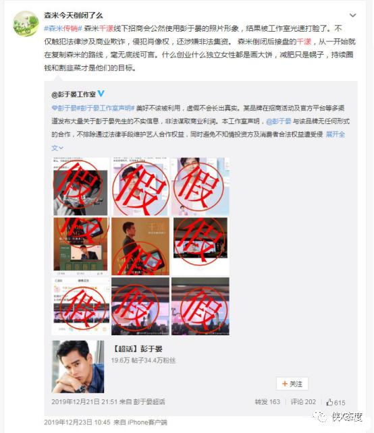Click the 森米今天倒闭了么 profile avatar
The height and width of the screenshot is (433, 374).
26,24
